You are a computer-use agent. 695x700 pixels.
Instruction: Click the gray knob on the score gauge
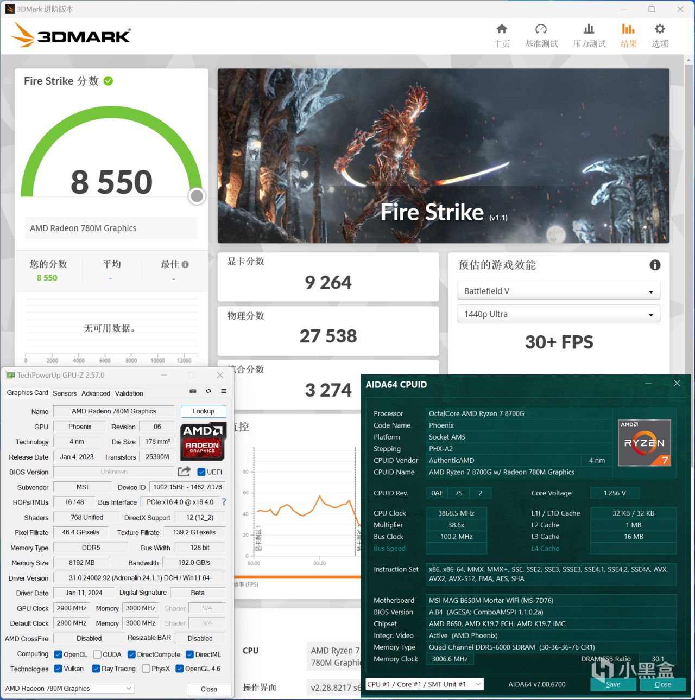pos(197,196)
